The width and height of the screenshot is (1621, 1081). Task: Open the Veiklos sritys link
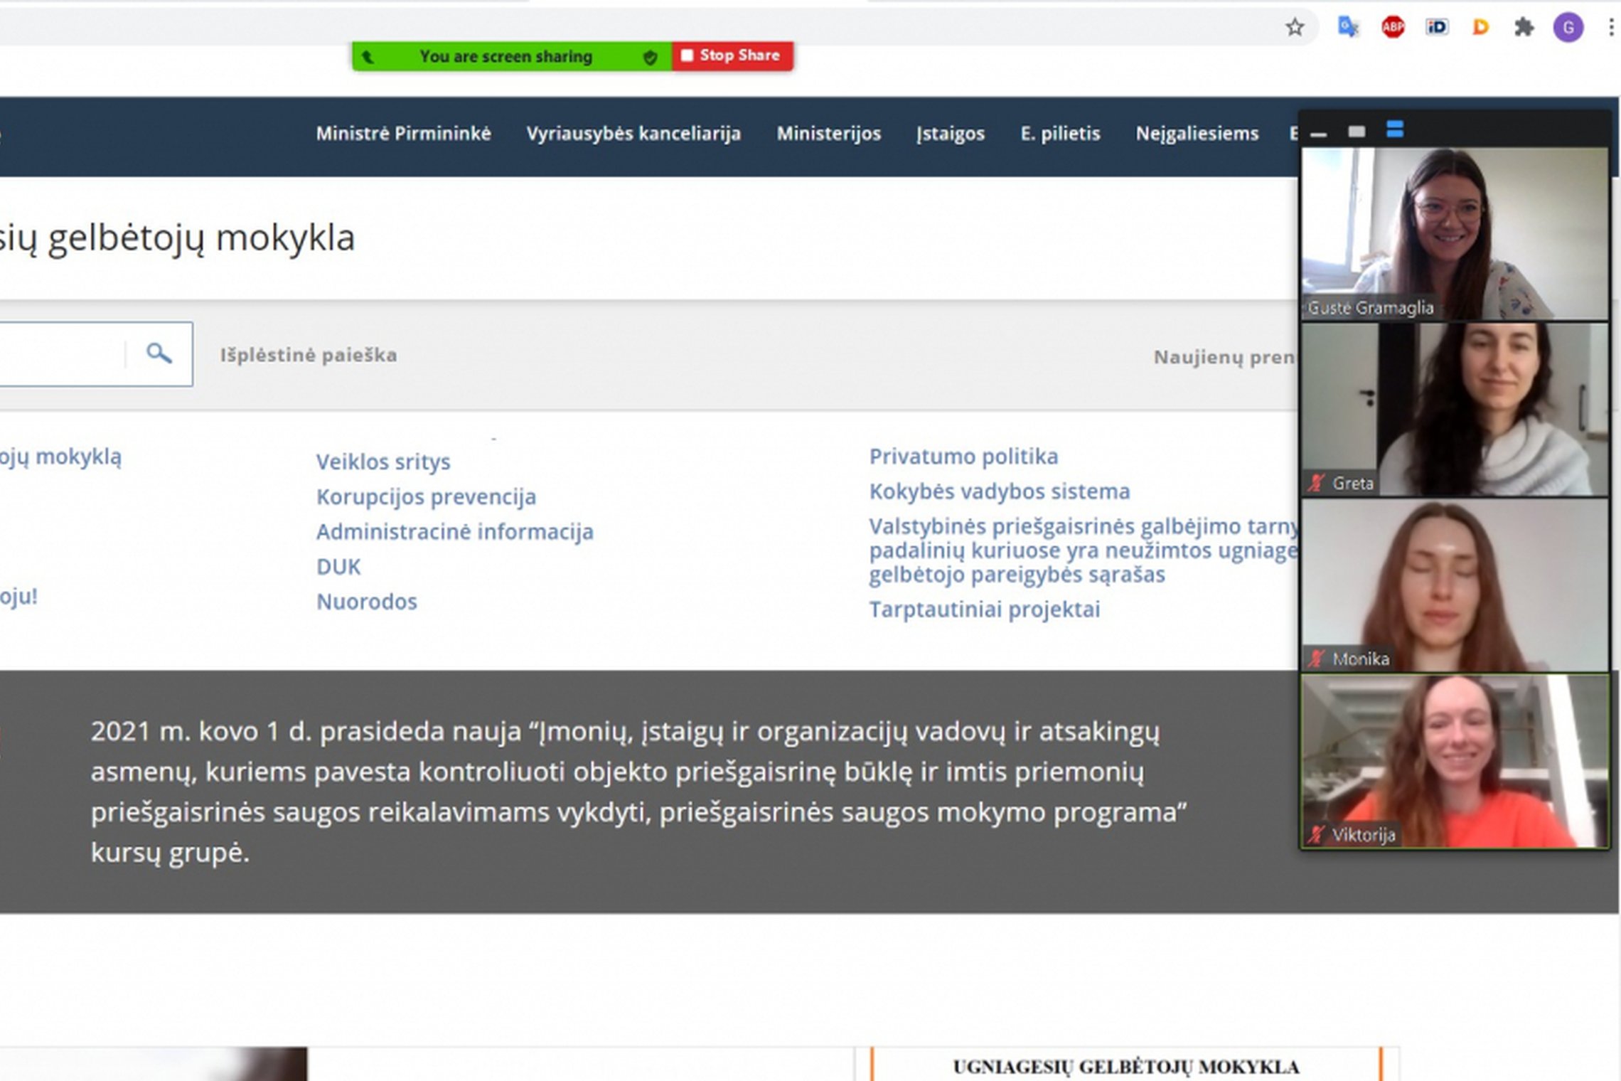point(383,462)
